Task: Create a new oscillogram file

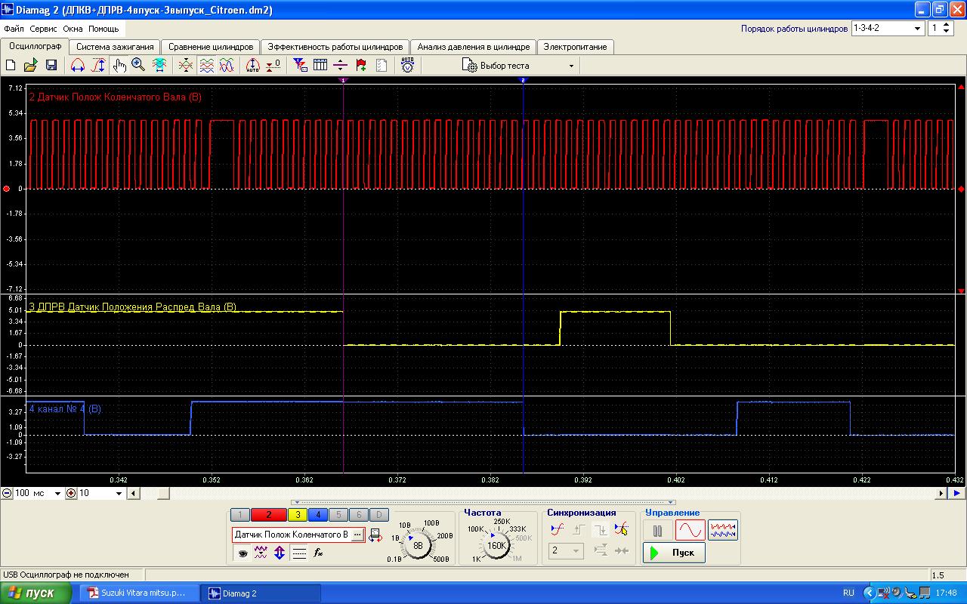Action: point(11,66)
